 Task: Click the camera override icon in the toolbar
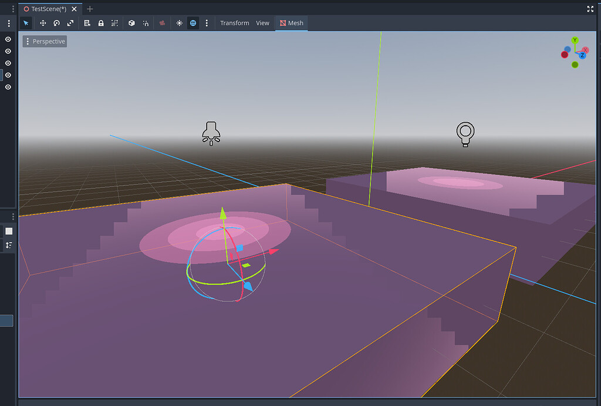[x=162, y=23]
